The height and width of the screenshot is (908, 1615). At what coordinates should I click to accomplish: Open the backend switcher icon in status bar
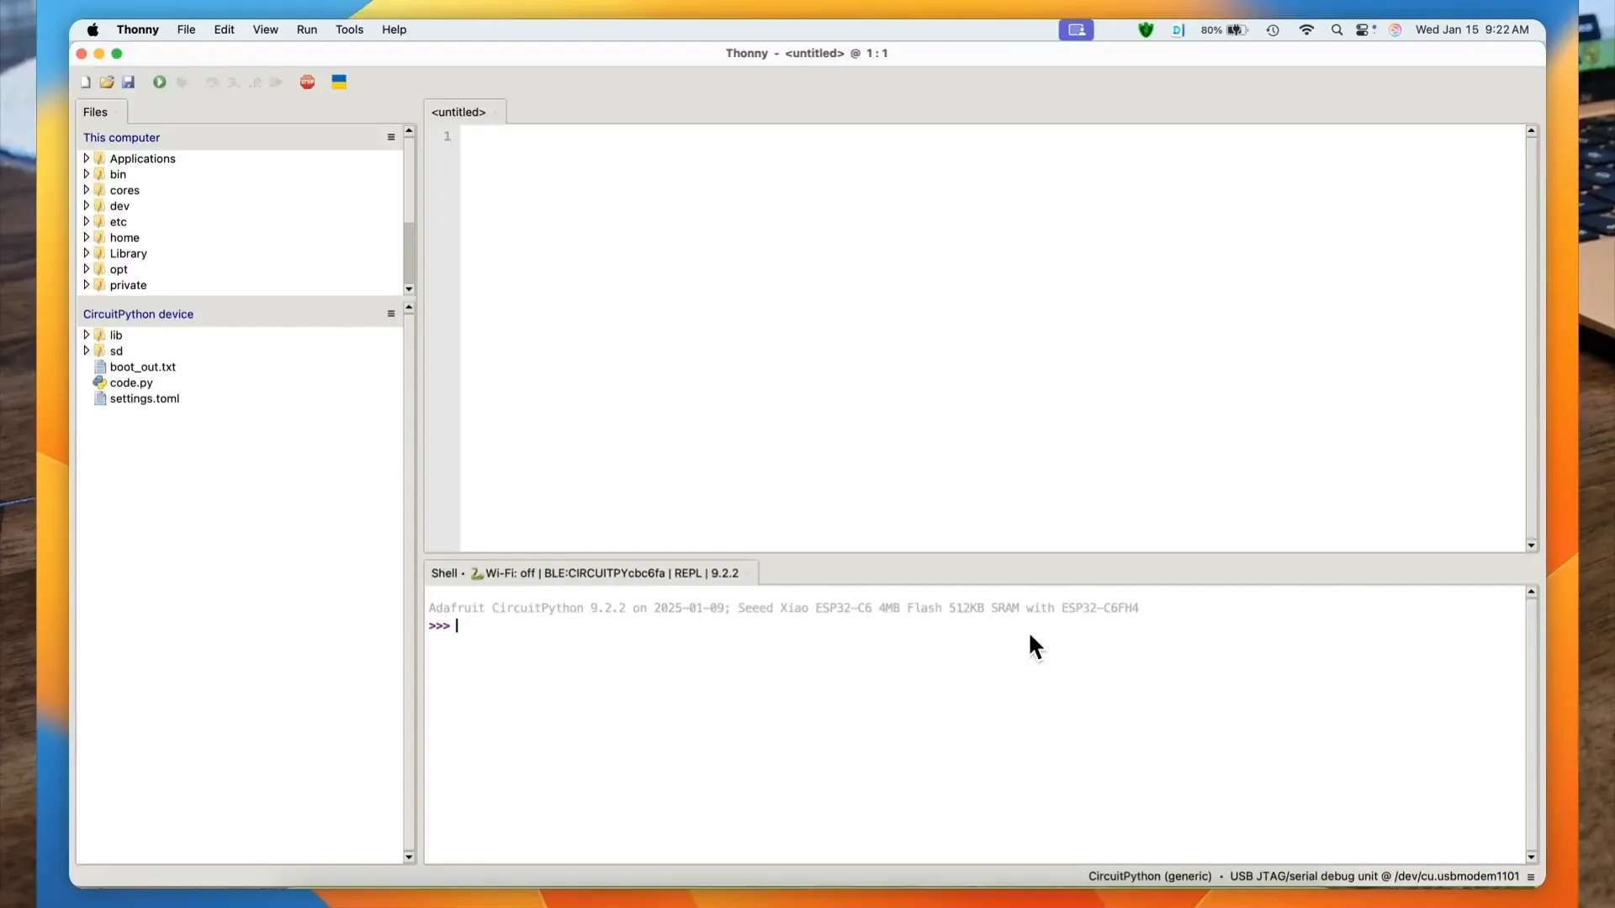click(1531, 877)
